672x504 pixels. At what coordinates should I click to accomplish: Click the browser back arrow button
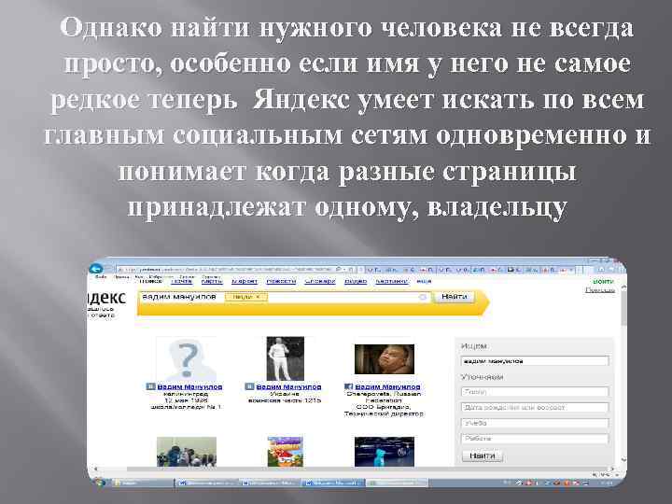click(x=96, y=269)
